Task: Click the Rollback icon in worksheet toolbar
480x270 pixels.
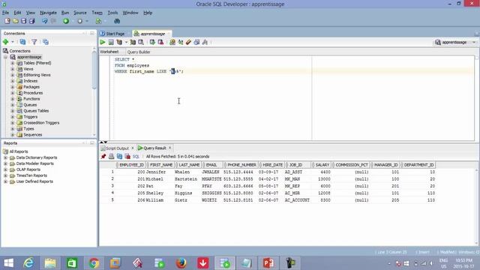Action: 160,42
